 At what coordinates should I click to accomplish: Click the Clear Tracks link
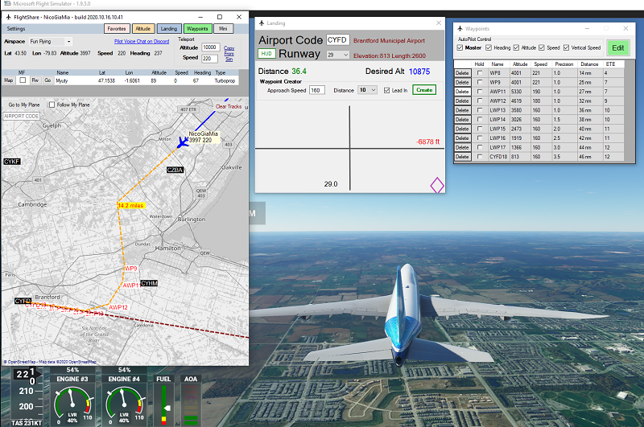(229, 107)
